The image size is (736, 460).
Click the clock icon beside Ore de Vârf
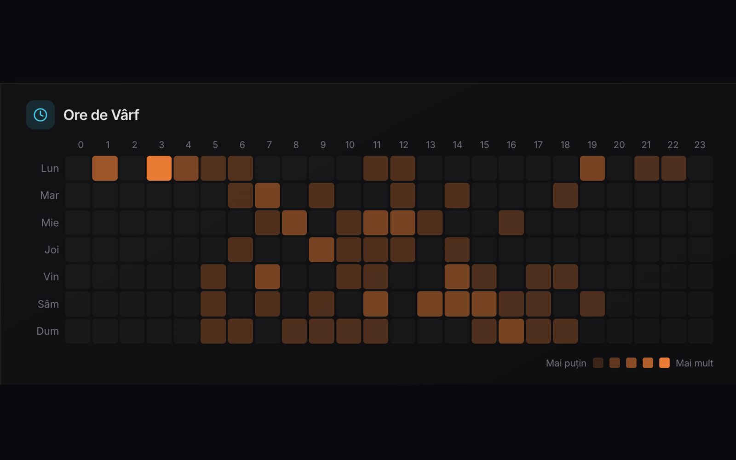tap(40, 115)
